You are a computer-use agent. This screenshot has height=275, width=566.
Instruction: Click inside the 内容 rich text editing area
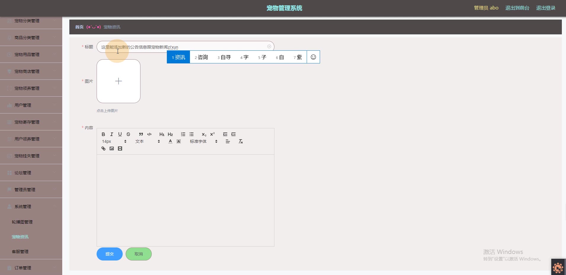tap(186, 200)
